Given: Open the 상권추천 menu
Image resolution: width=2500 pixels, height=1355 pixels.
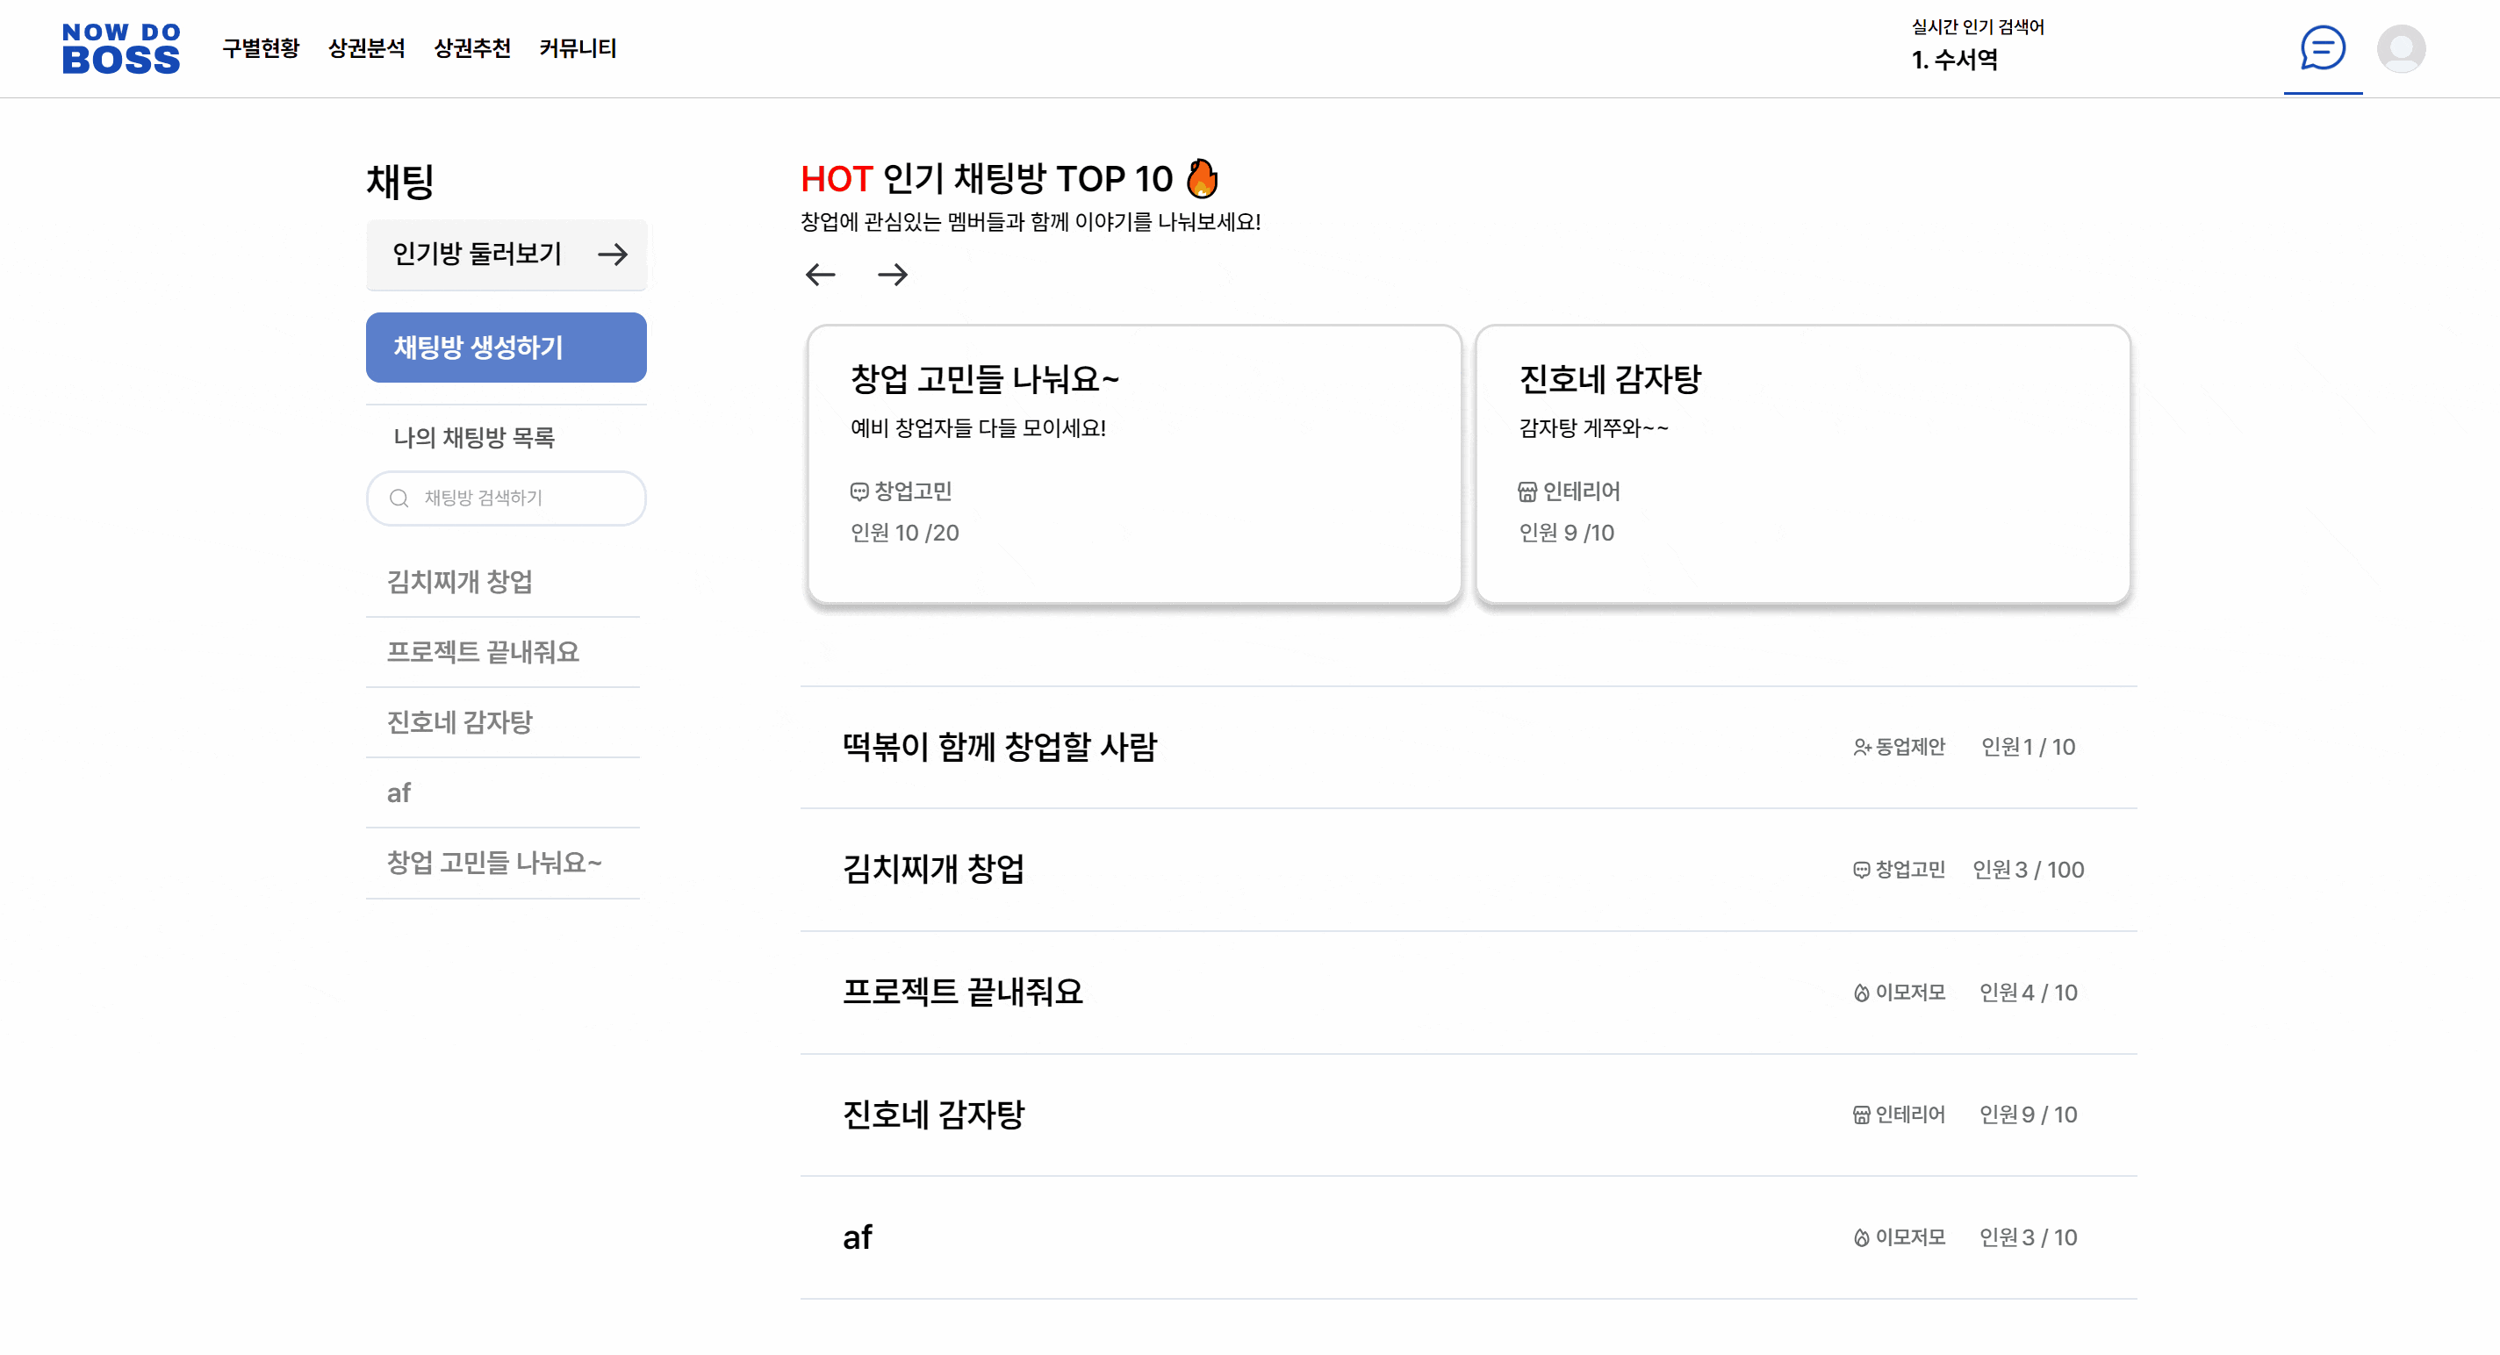Looking at the screenshot, I should 471,48.
